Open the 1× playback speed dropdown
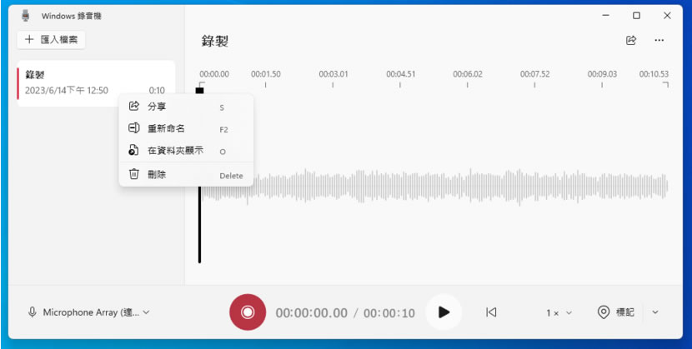Image resolution: width=692 pixels, height=349 pixels. pos(559,313)
